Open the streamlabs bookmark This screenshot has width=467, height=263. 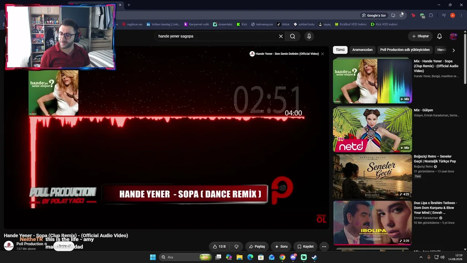[223, 24]
